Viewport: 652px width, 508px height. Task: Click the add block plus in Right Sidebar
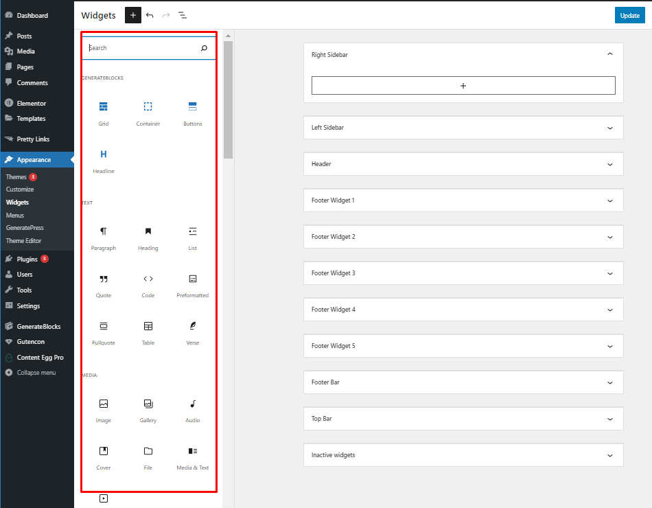click(x=463, y=85)
